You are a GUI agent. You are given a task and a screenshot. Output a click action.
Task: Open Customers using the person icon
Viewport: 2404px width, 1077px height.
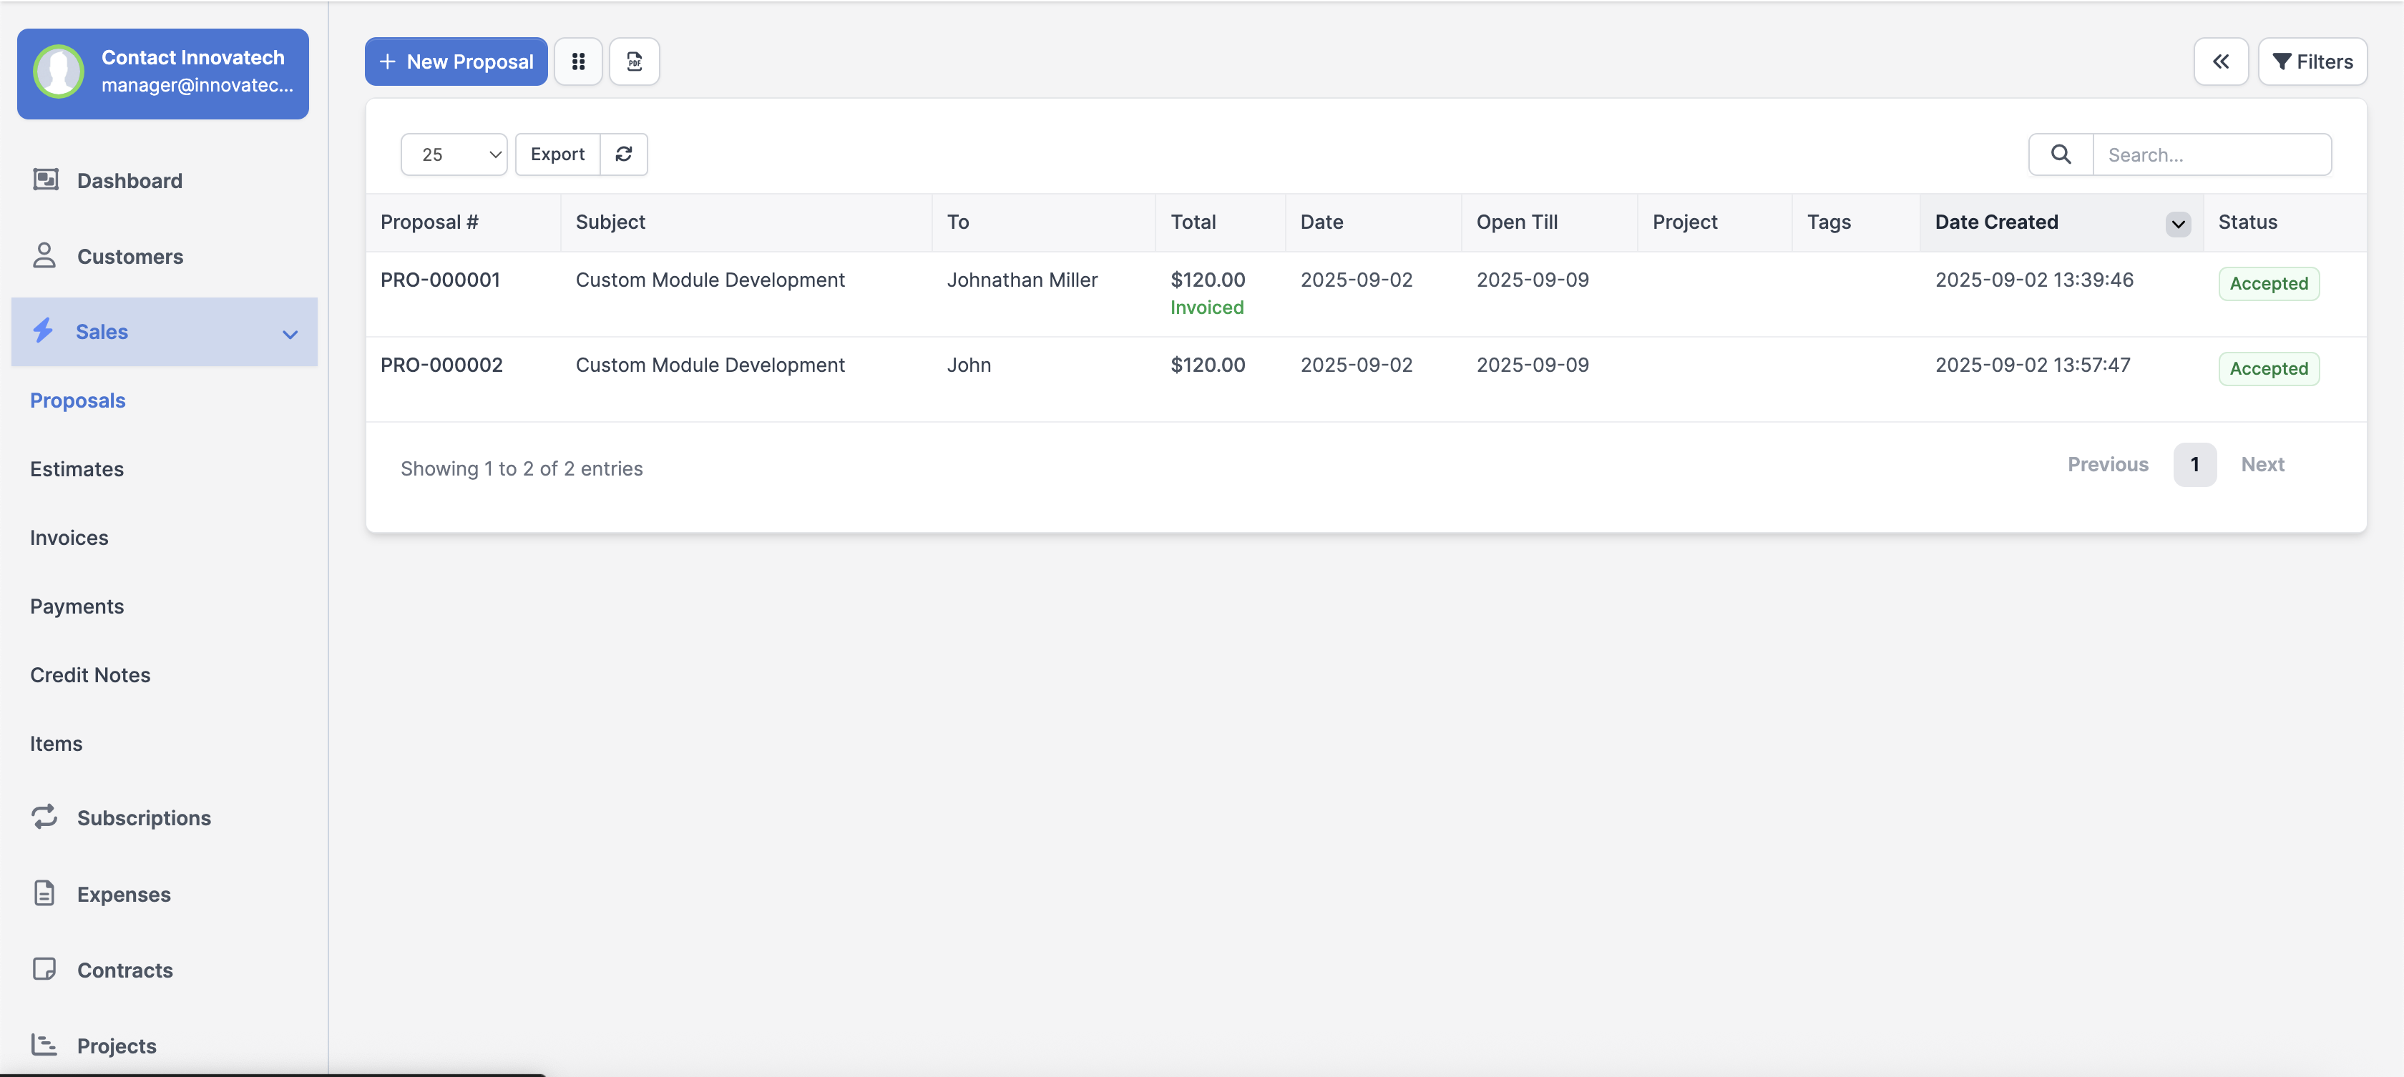click(x=45, y=255)
